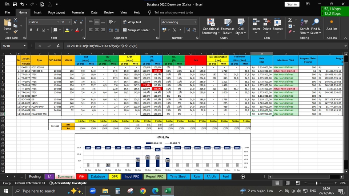Click Insert cells icon
The height and width of the screenshot is (196, 349).
256,23
